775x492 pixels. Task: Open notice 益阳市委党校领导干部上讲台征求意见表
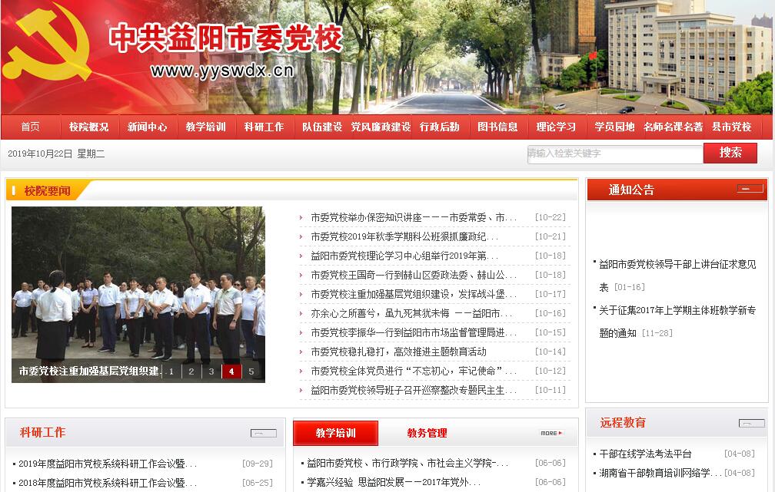677,276
